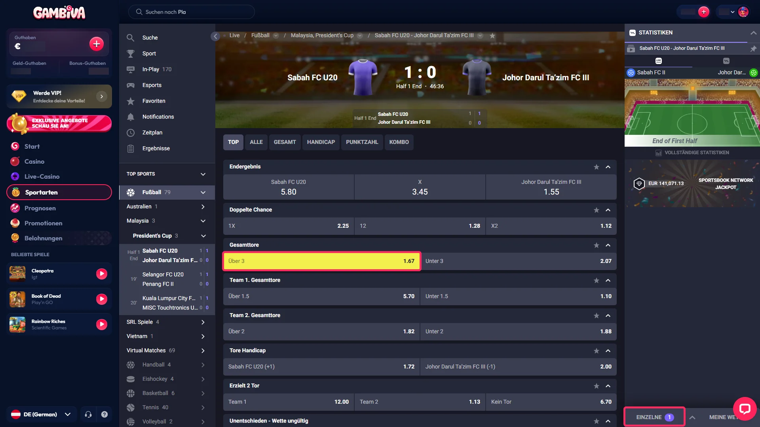760x427 pixels.
Task: Click the headset support icon
Action: click(x=88, y=414)
